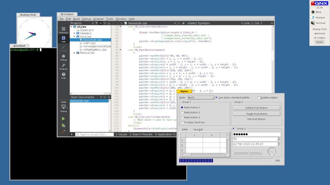Start debugging with the run-debug arrow

tap(63, 126)
